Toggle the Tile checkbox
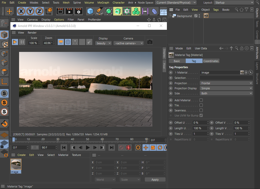 click(201, 105)
